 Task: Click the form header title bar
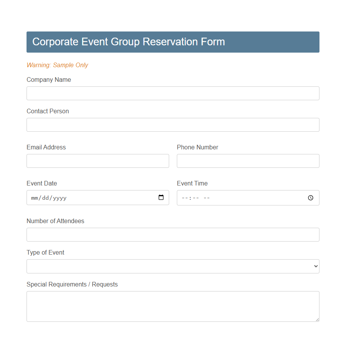(173, 42)
